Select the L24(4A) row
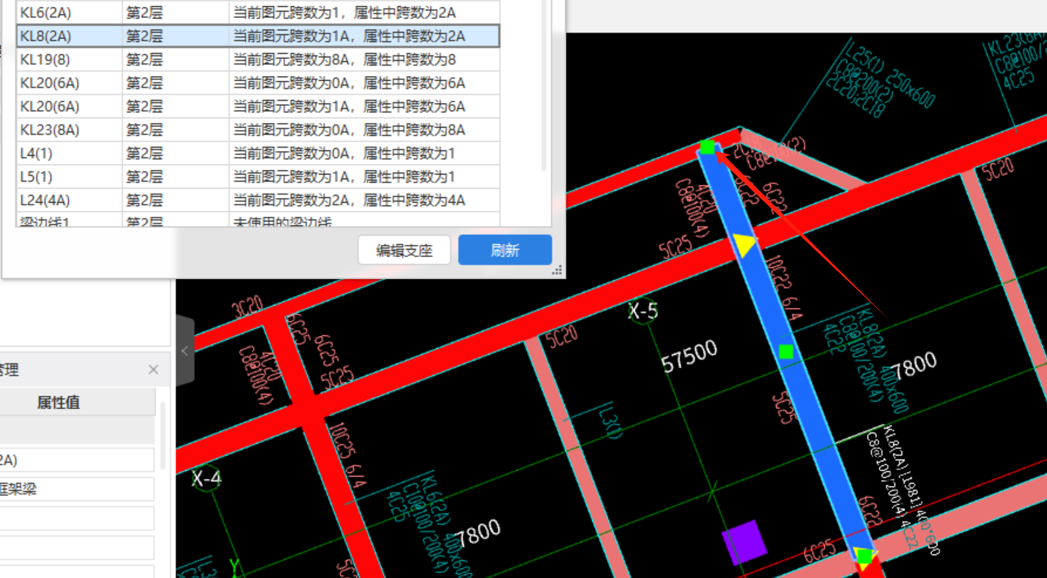Image resolution: width=1047 pixels, height=578 pixels. click(258, 200)
